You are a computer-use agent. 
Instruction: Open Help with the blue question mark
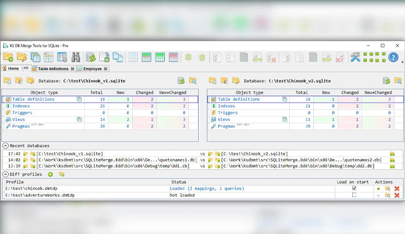393,57
